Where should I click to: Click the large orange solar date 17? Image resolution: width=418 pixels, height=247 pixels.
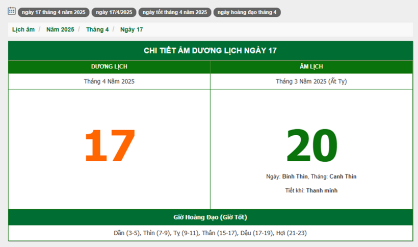tap(110, 145)
